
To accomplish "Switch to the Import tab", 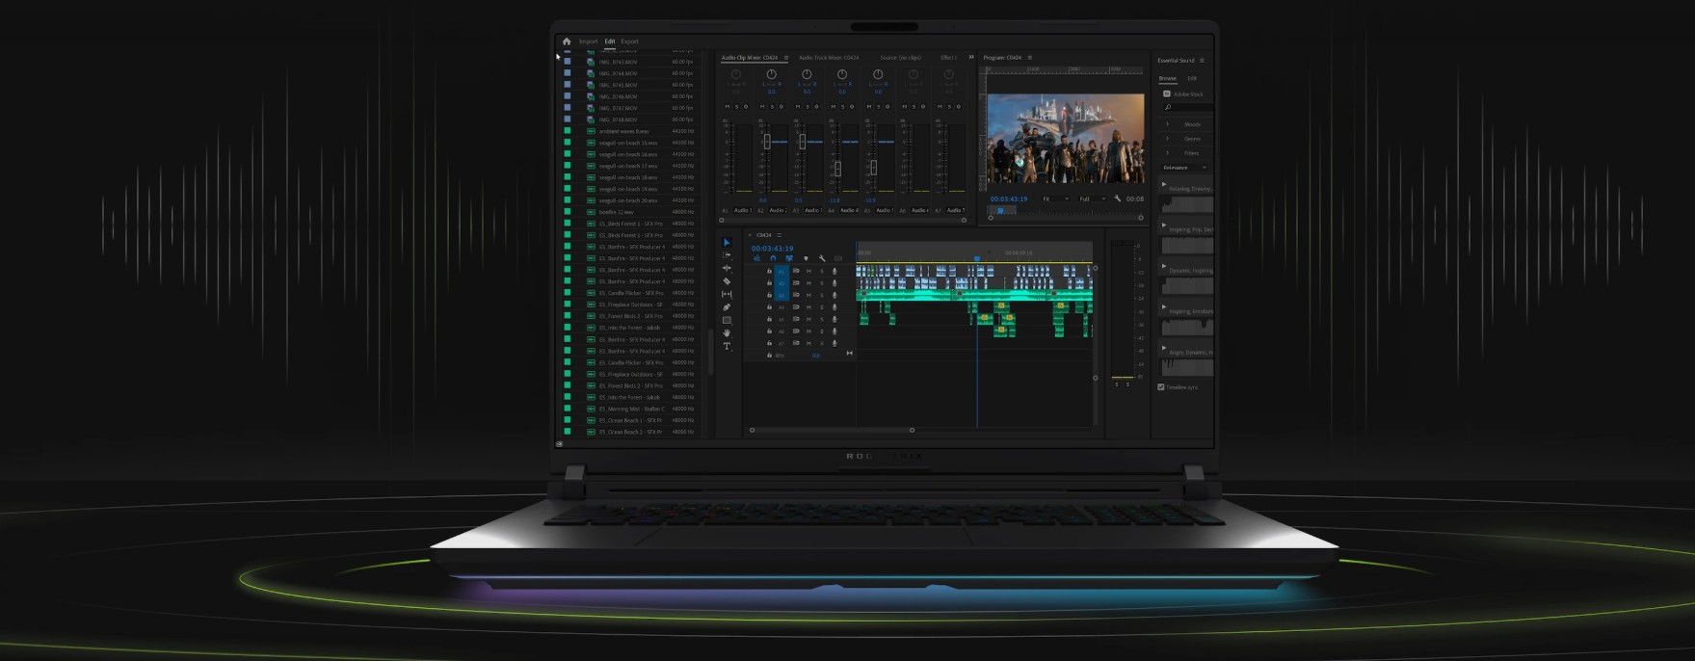I will click(x=588, y=41).
